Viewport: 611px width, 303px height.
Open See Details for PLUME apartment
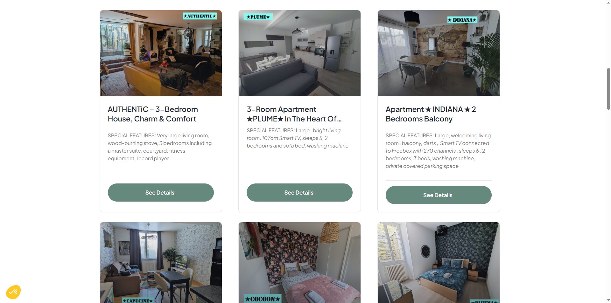click(299, 192)
